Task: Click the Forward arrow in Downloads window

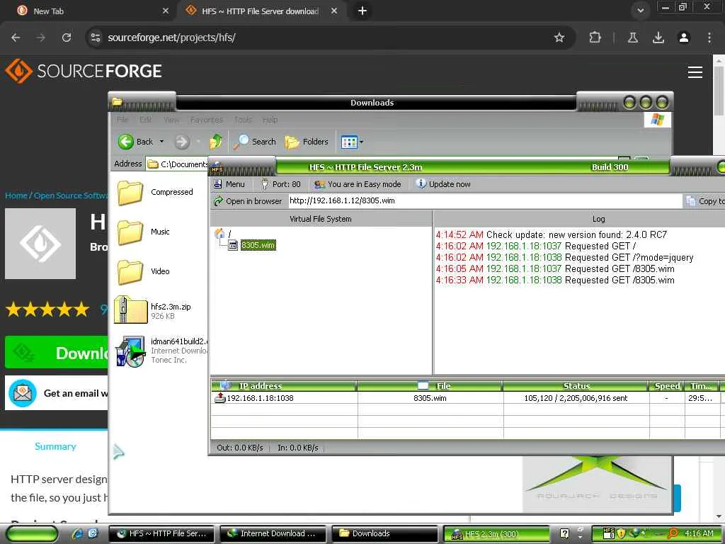Action: point(182,142)
